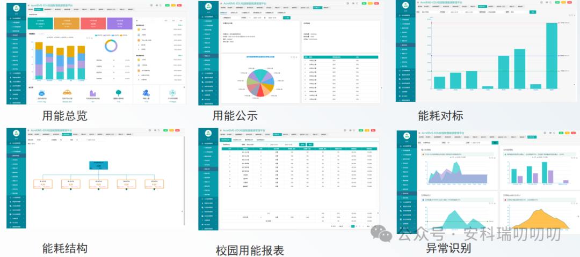Click the 能耗对标 screenshot caption
Screen dimensions: 580x257
coord(440,116)
